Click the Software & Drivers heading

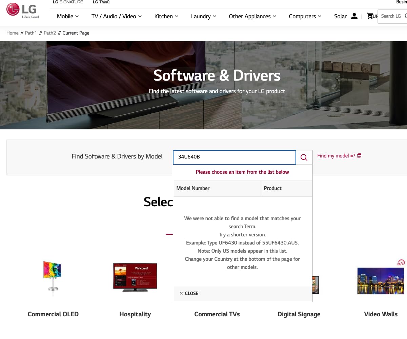coord(217,75)
